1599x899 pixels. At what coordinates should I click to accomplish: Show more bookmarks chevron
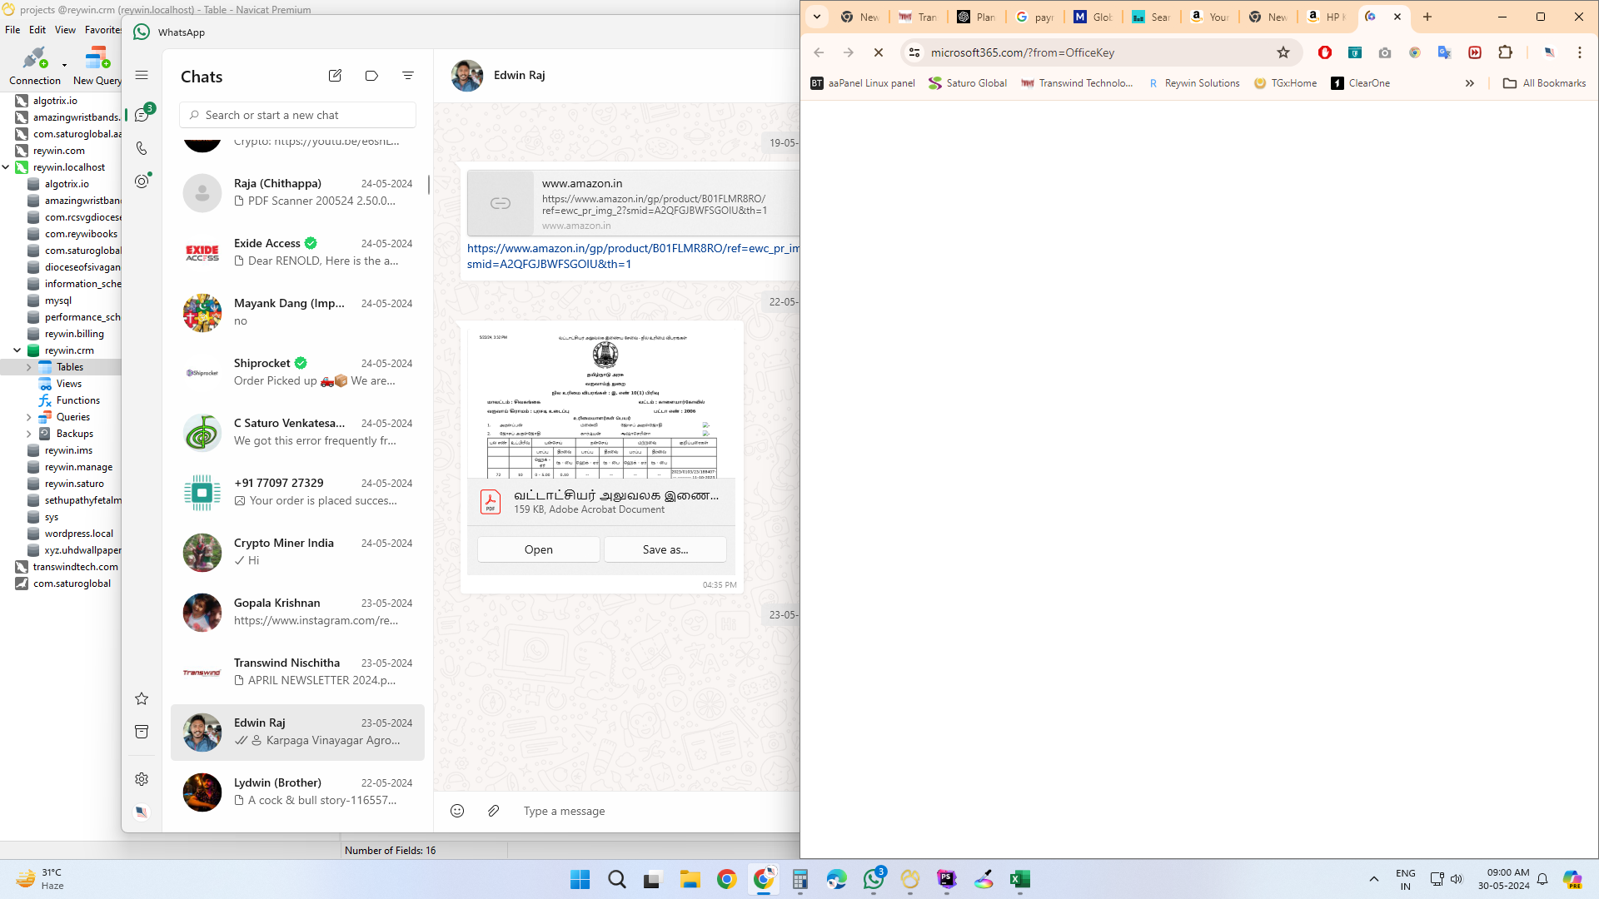click(x=1470, y=83)
